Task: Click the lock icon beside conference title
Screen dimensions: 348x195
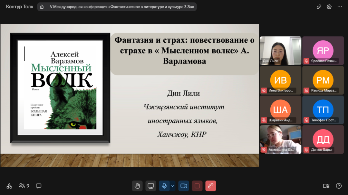Action: pyautogui.click(x=42, y=7)
